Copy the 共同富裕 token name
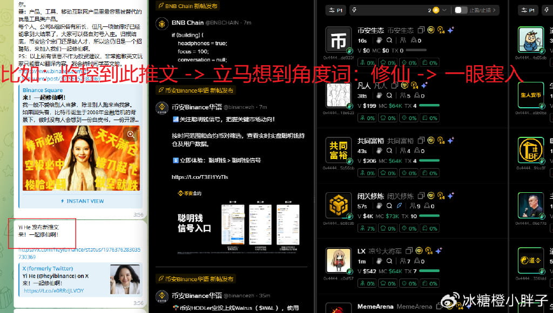 (x=421, y=141)
